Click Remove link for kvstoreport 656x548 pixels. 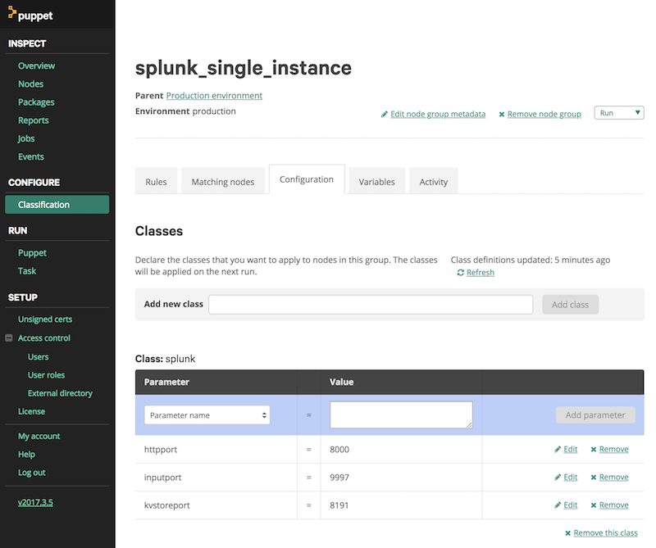click(x=613, y=505)
